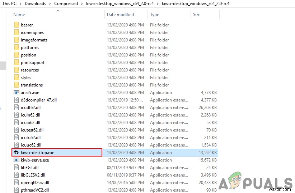Viewport: 295px width, 193px height.
Task: Select the file name libGLESV2.dll
Action: click(33, 175)
